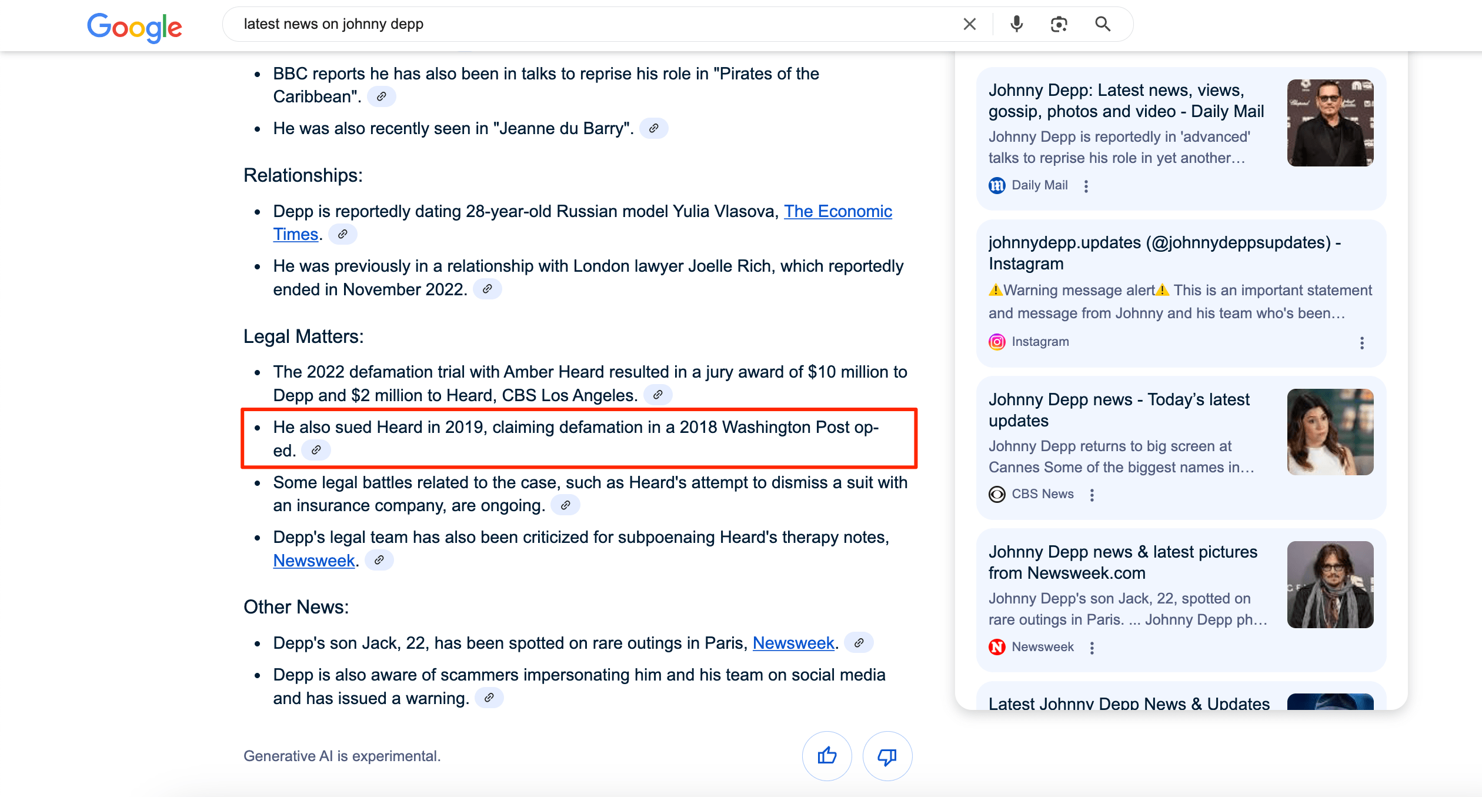
Task: Submit search with the magnifying glass icon
Action: [1103, 24]
